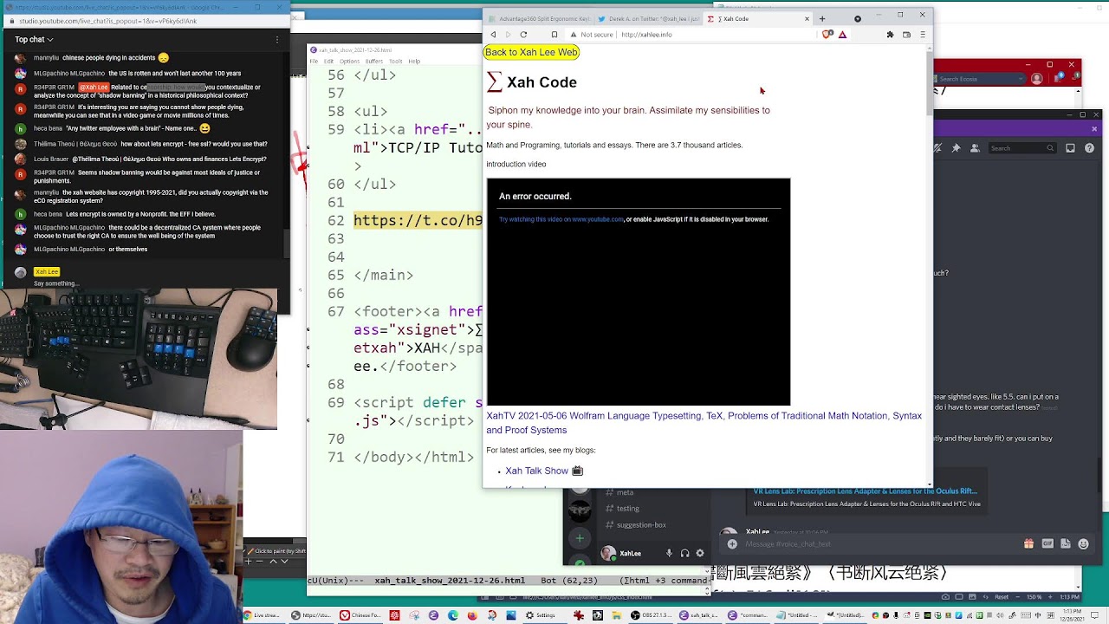
Task: Open Emacs Tools menu
Action: click(396, 62)
